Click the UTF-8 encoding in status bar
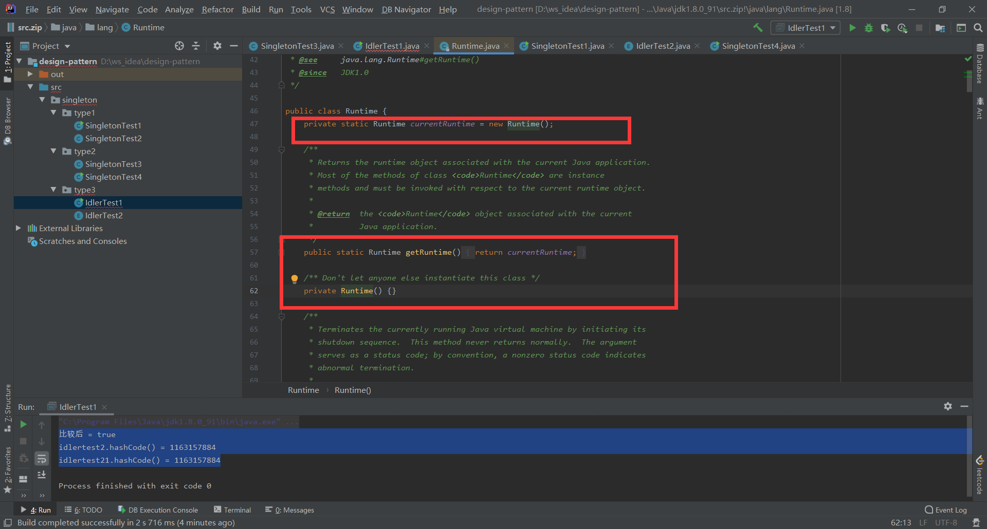The height and width of the screenshot is (529, 987). 946,523
